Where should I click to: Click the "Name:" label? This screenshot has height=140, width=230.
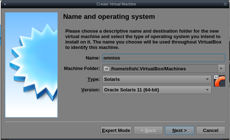coord(93,58)
